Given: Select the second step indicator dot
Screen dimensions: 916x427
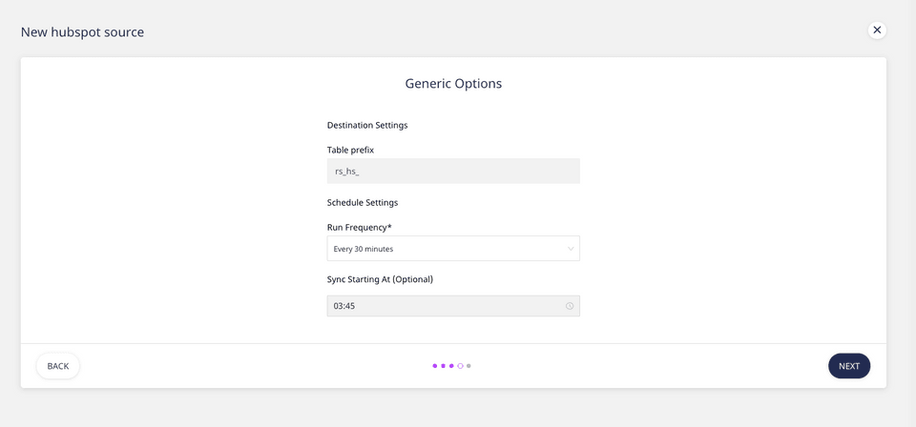Looking at the screenshot, I should 443,366.
